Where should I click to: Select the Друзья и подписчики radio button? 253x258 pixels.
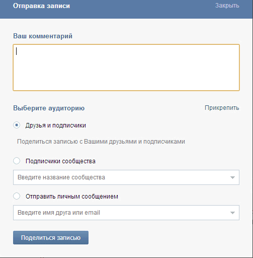coord(17,125)
